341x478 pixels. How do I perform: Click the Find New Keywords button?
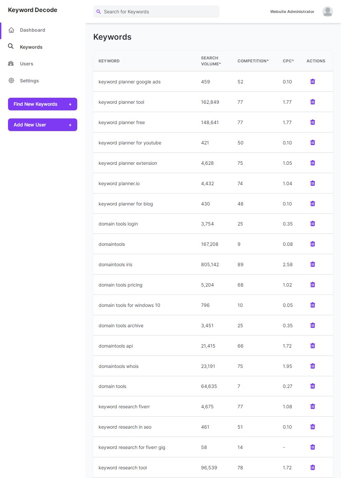(43, 104)
